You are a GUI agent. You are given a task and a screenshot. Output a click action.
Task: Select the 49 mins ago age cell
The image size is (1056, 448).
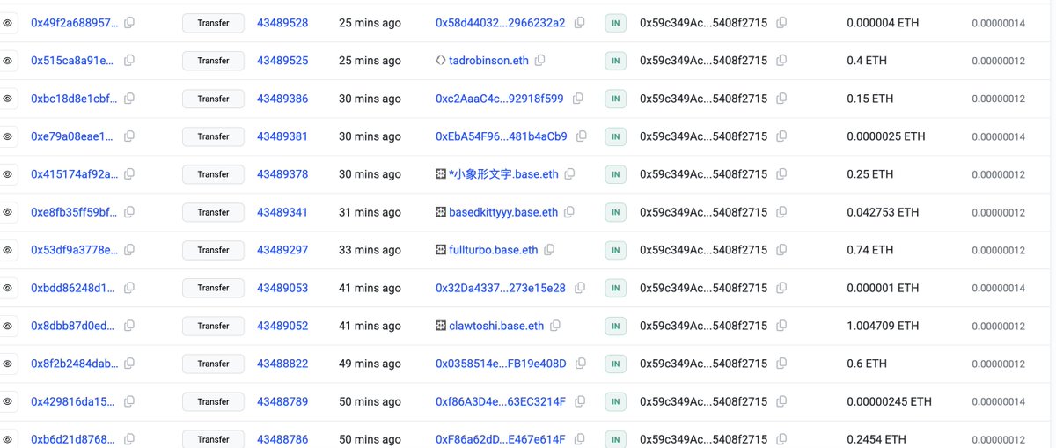(370, 364)
